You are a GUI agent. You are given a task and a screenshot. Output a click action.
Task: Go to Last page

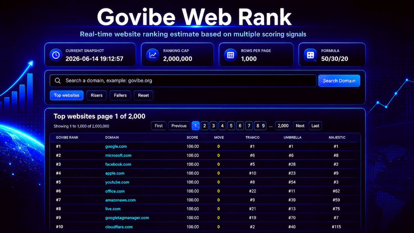(315, 126)
